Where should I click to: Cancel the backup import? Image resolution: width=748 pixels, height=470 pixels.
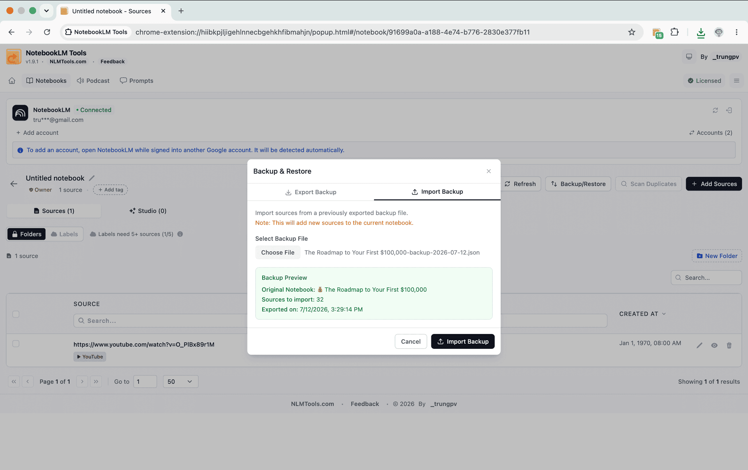coord(411,341)
